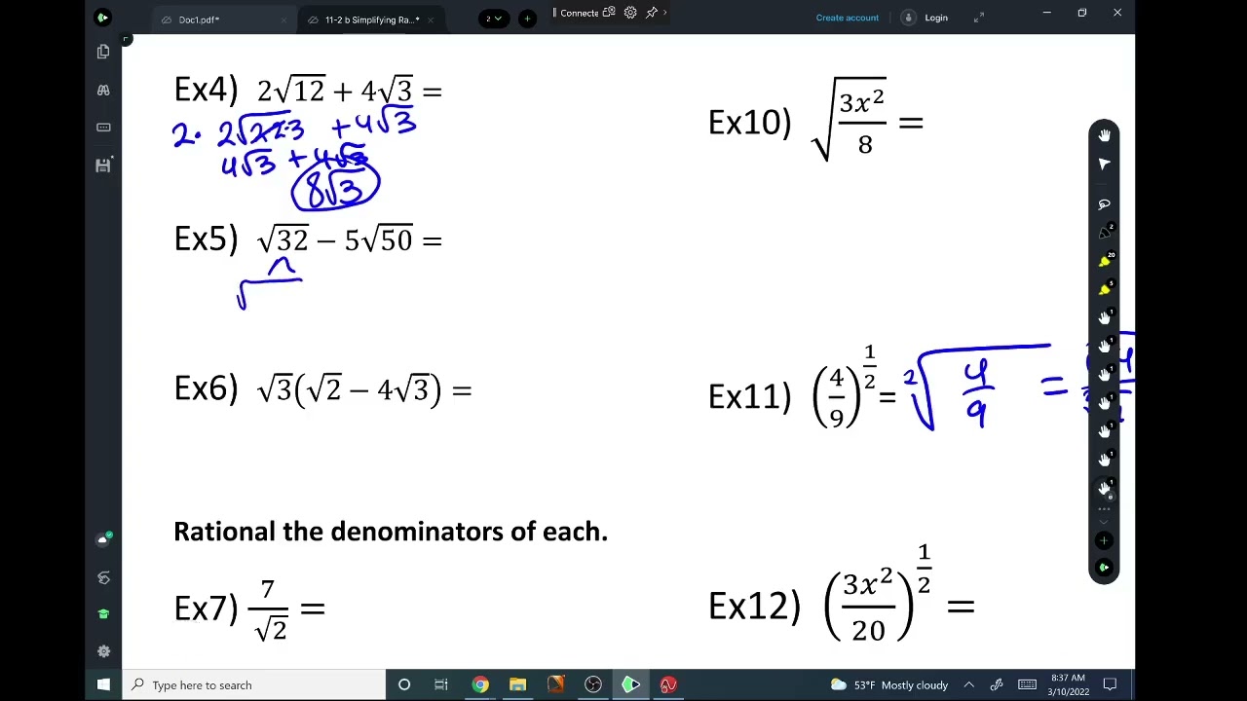
Task: Close the 11-2 b Simplifying tab
Action: tap(431, 19)
